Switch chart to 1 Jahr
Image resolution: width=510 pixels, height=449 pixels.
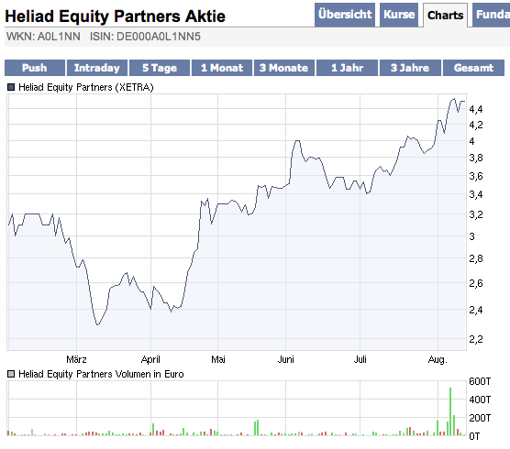click(347, 68)
